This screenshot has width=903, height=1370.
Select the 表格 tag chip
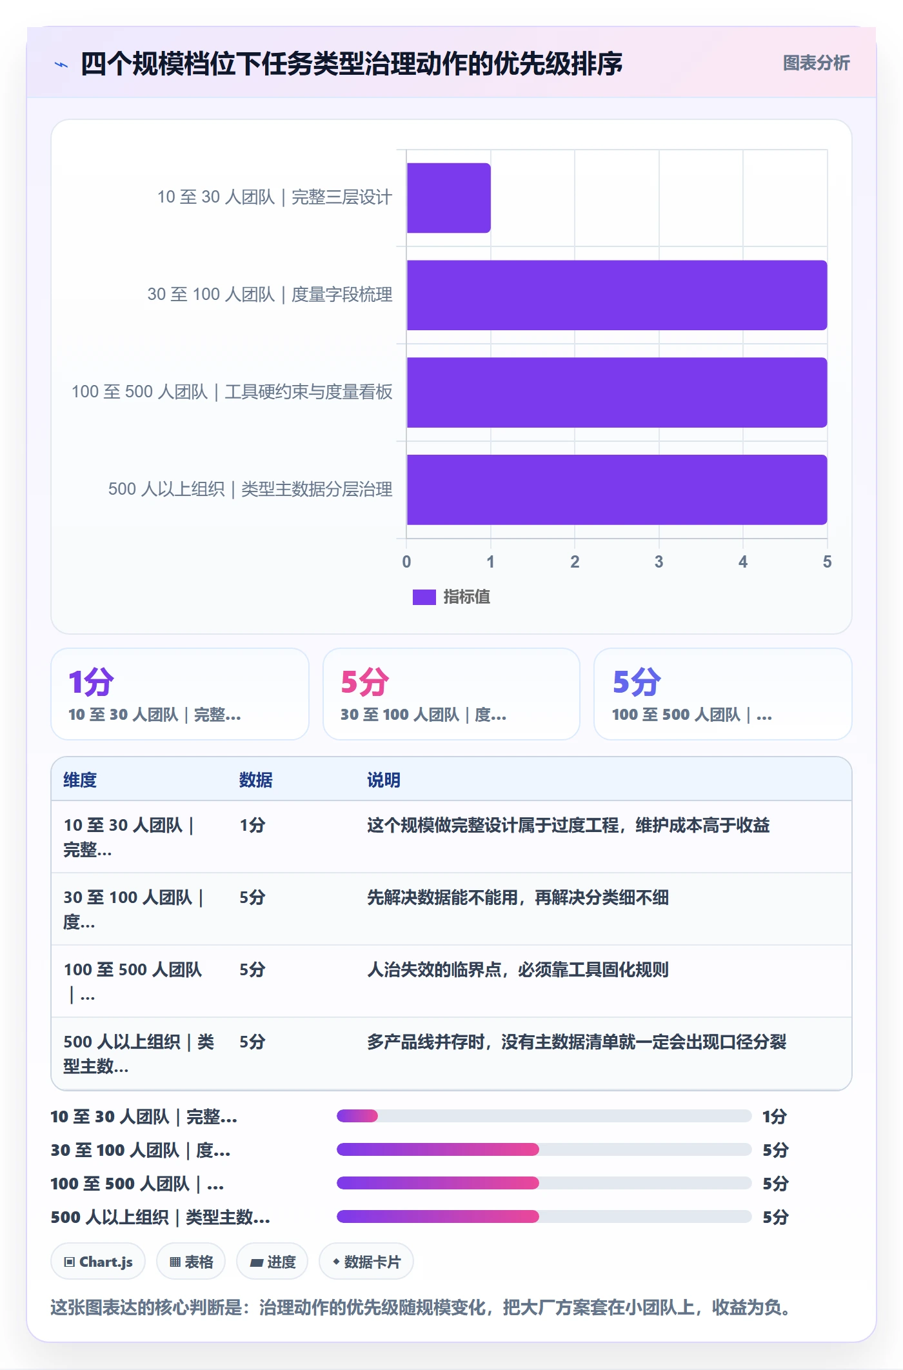click(x=191, y=1262)
